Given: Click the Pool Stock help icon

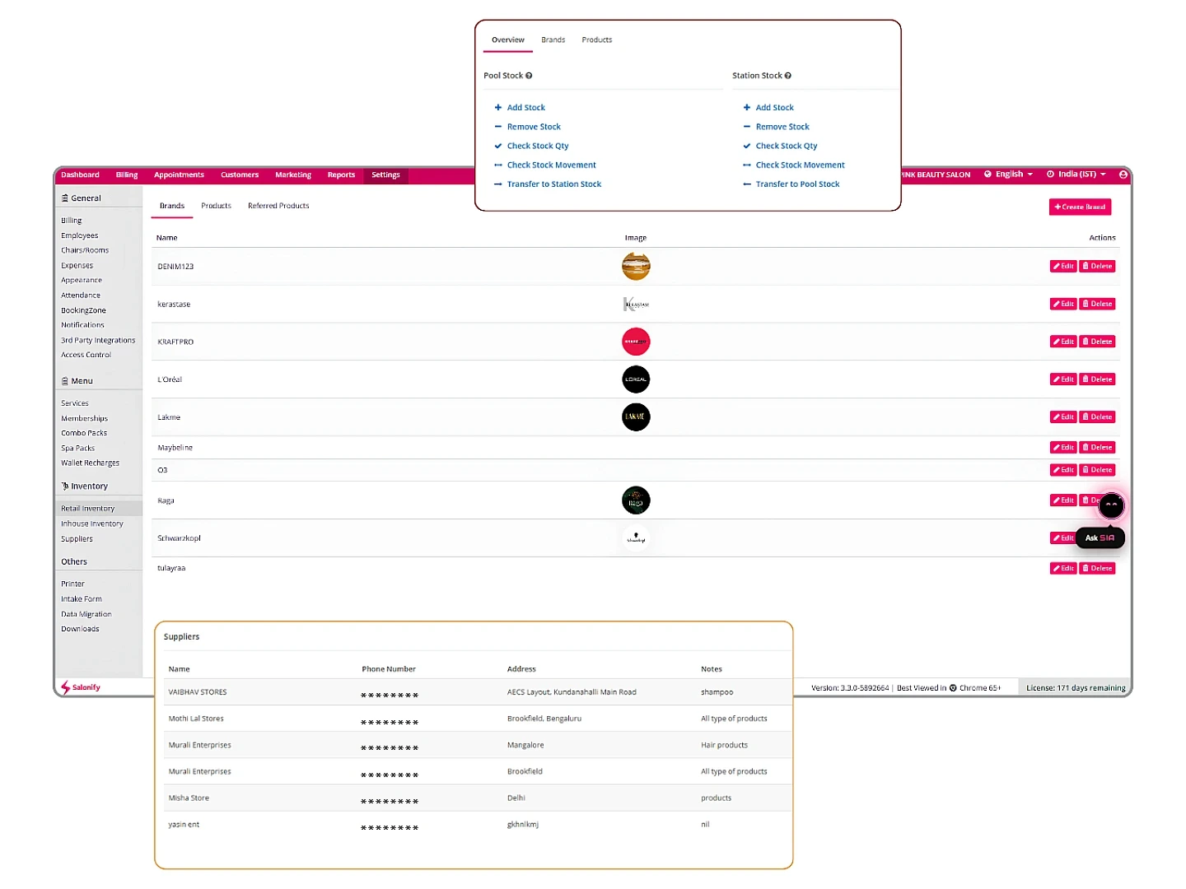Looking at the screenshot, I should pyautogui.click(x=529, y=76).
